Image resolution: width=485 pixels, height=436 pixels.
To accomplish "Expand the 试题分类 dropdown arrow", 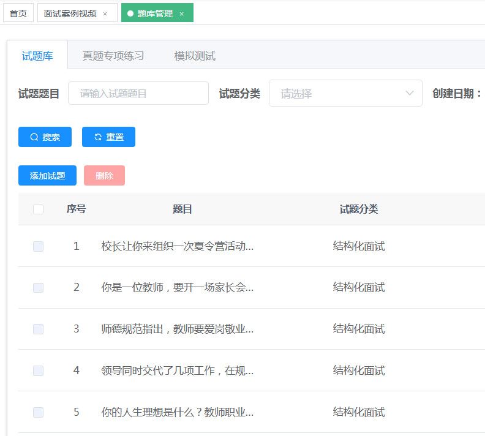I will click(x=410, y=94).
